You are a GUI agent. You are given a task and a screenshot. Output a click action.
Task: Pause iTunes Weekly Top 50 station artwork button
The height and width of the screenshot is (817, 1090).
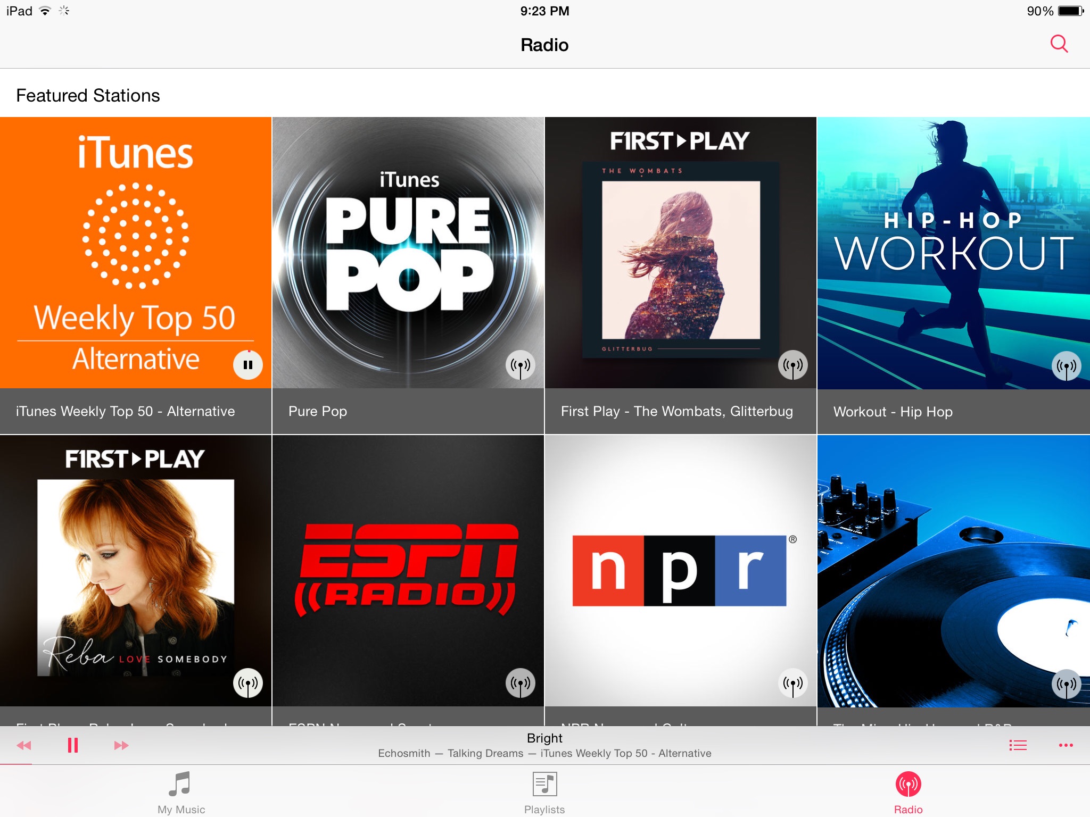pos(247,365)
